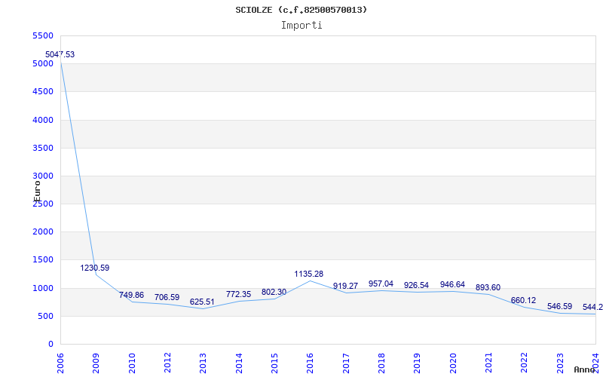
Task: Click the Anno axis title
Action: pos(584,369)
